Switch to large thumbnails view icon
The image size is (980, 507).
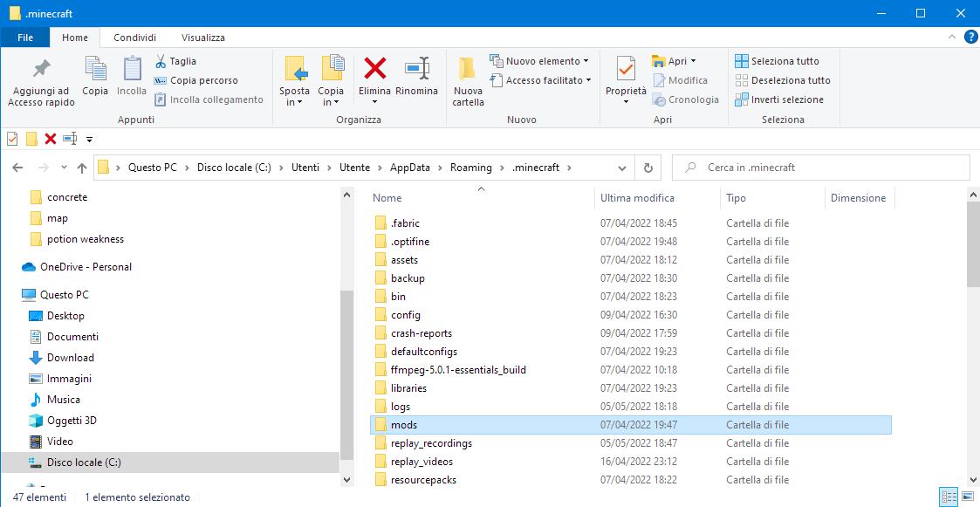tap(967, 497)
